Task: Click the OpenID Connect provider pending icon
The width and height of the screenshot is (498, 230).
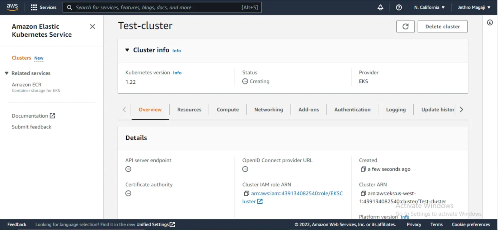Action: [x=245, y=169]
